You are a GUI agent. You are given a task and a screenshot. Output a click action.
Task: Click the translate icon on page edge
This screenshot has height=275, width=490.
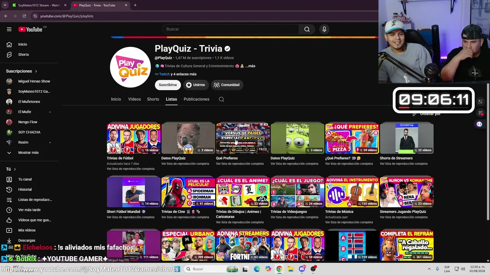tap(480, 102)
